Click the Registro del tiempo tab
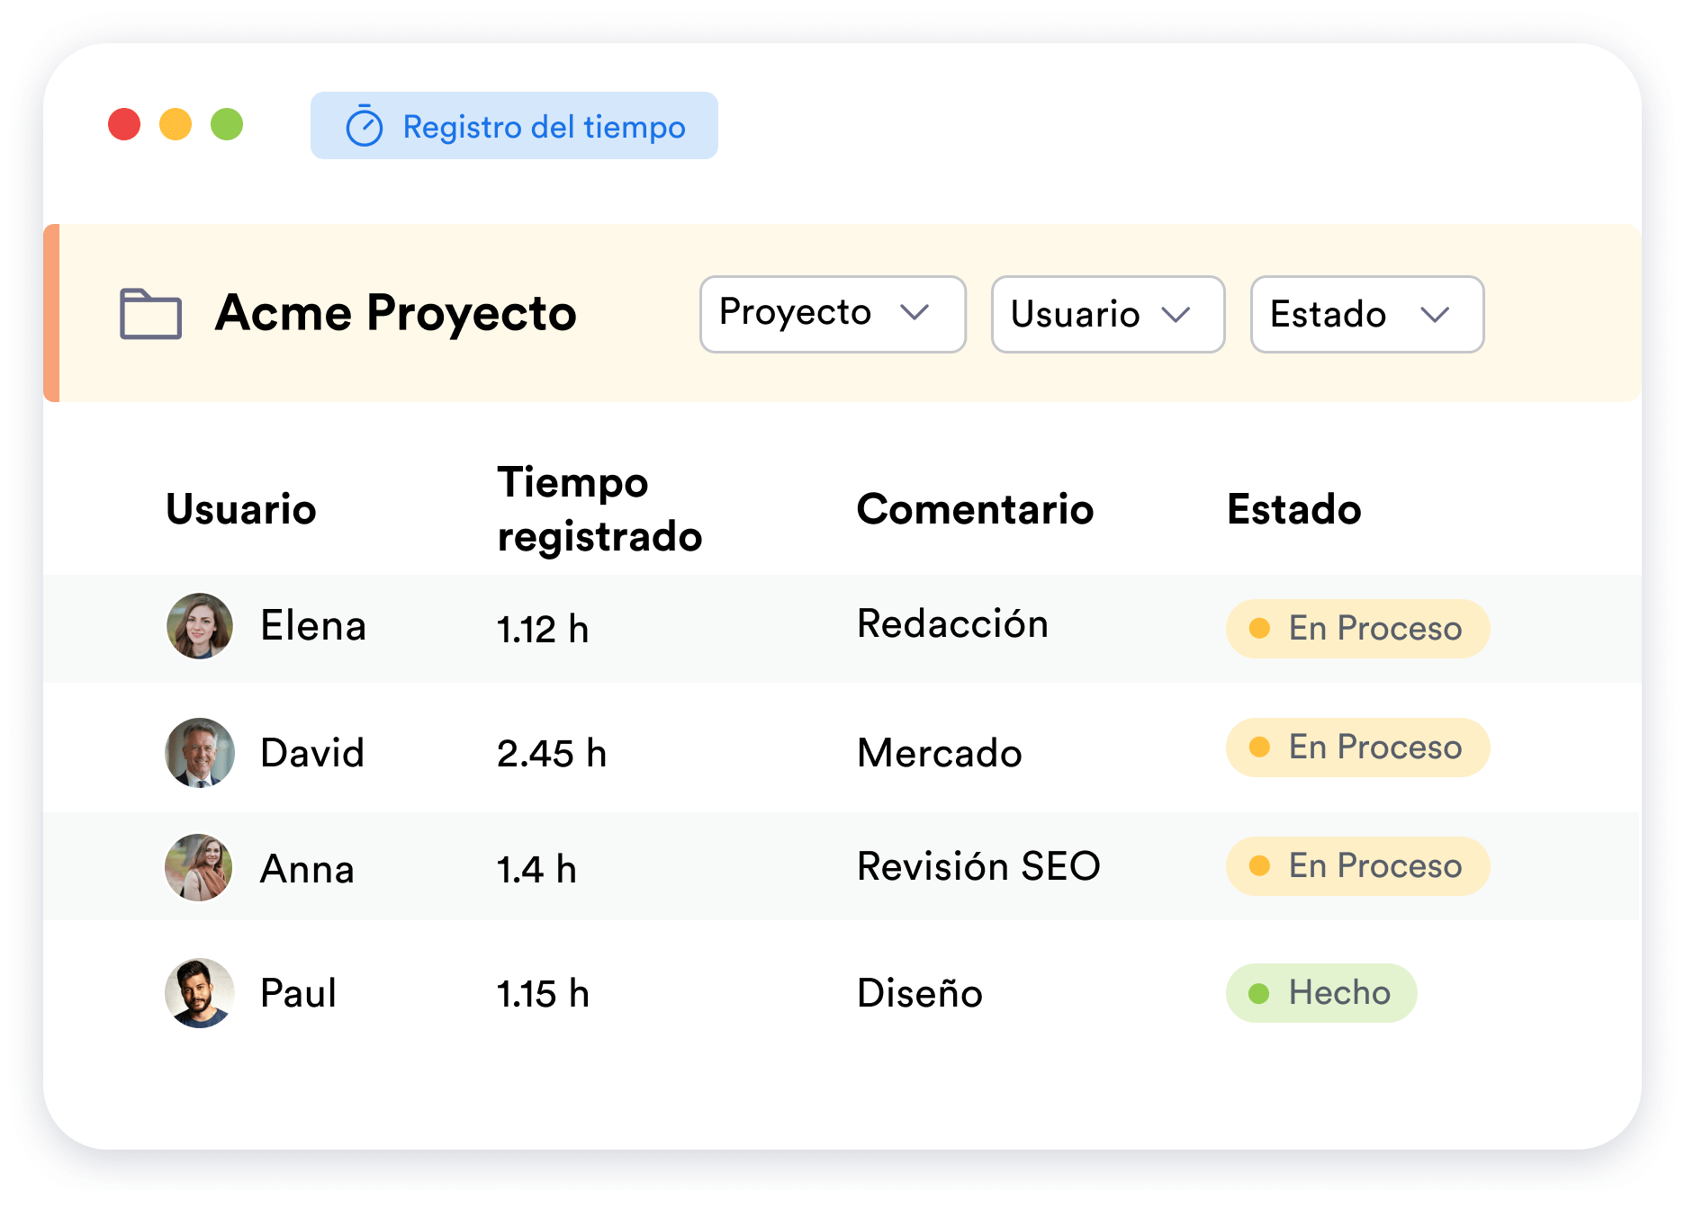 pyautogui.click(x=513, y=126)
